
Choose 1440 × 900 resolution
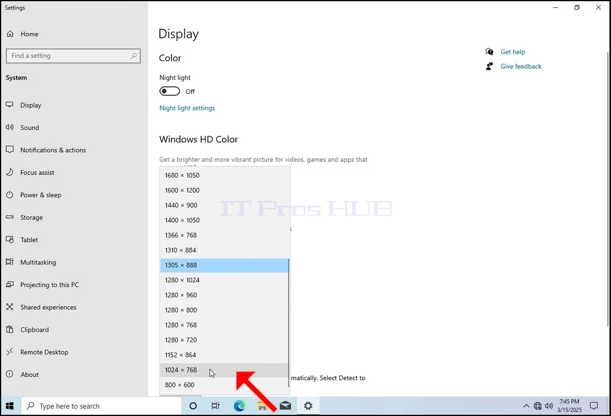point(225,205)
